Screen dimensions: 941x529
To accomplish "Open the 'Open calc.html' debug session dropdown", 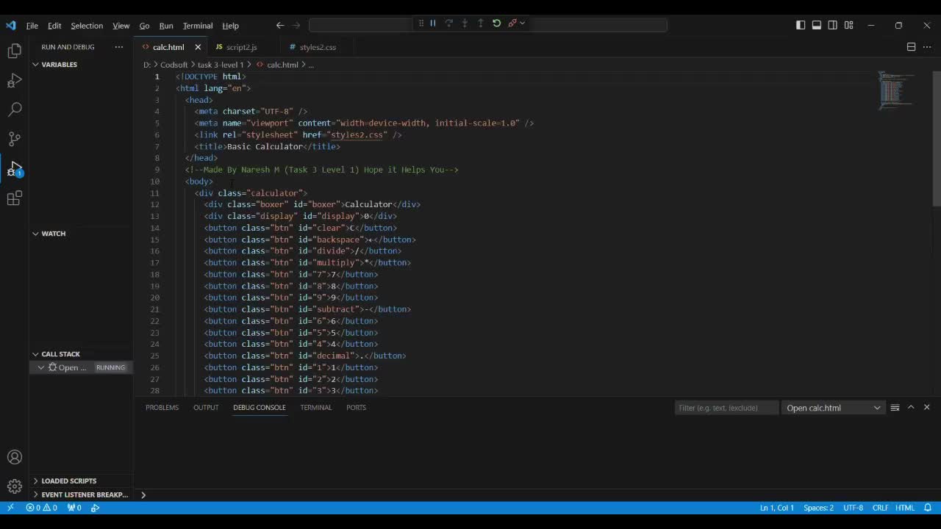I will [833, 408].
